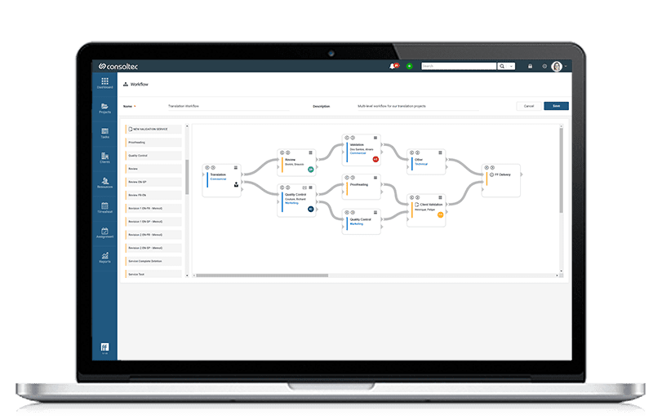Click the Name field 'Translation Workflow'
The width and height of the screenshot is (662, 419).
tap(183, 106)
